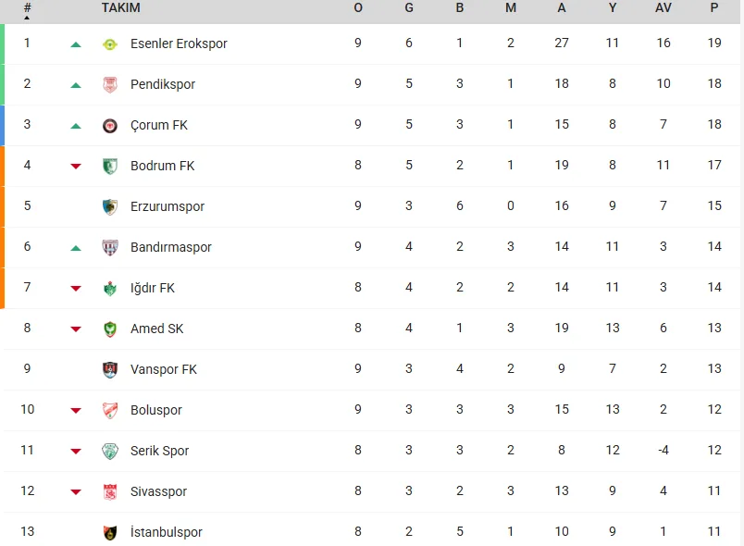Sort standings by the AV goal difference column
This screenshot has width=744, height=546.
[x=663, y=7]
